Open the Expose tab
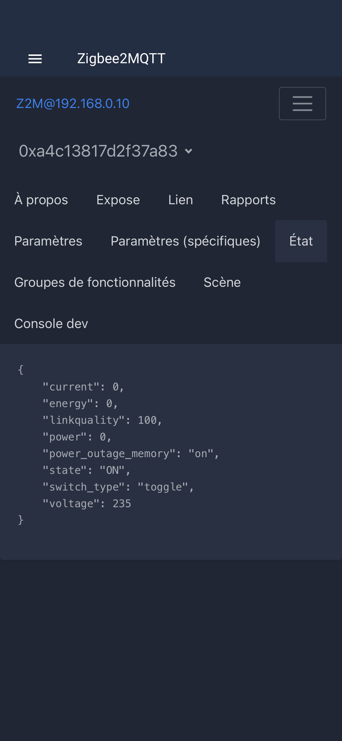This screenshot has height=741, width=342. point(118,200)
